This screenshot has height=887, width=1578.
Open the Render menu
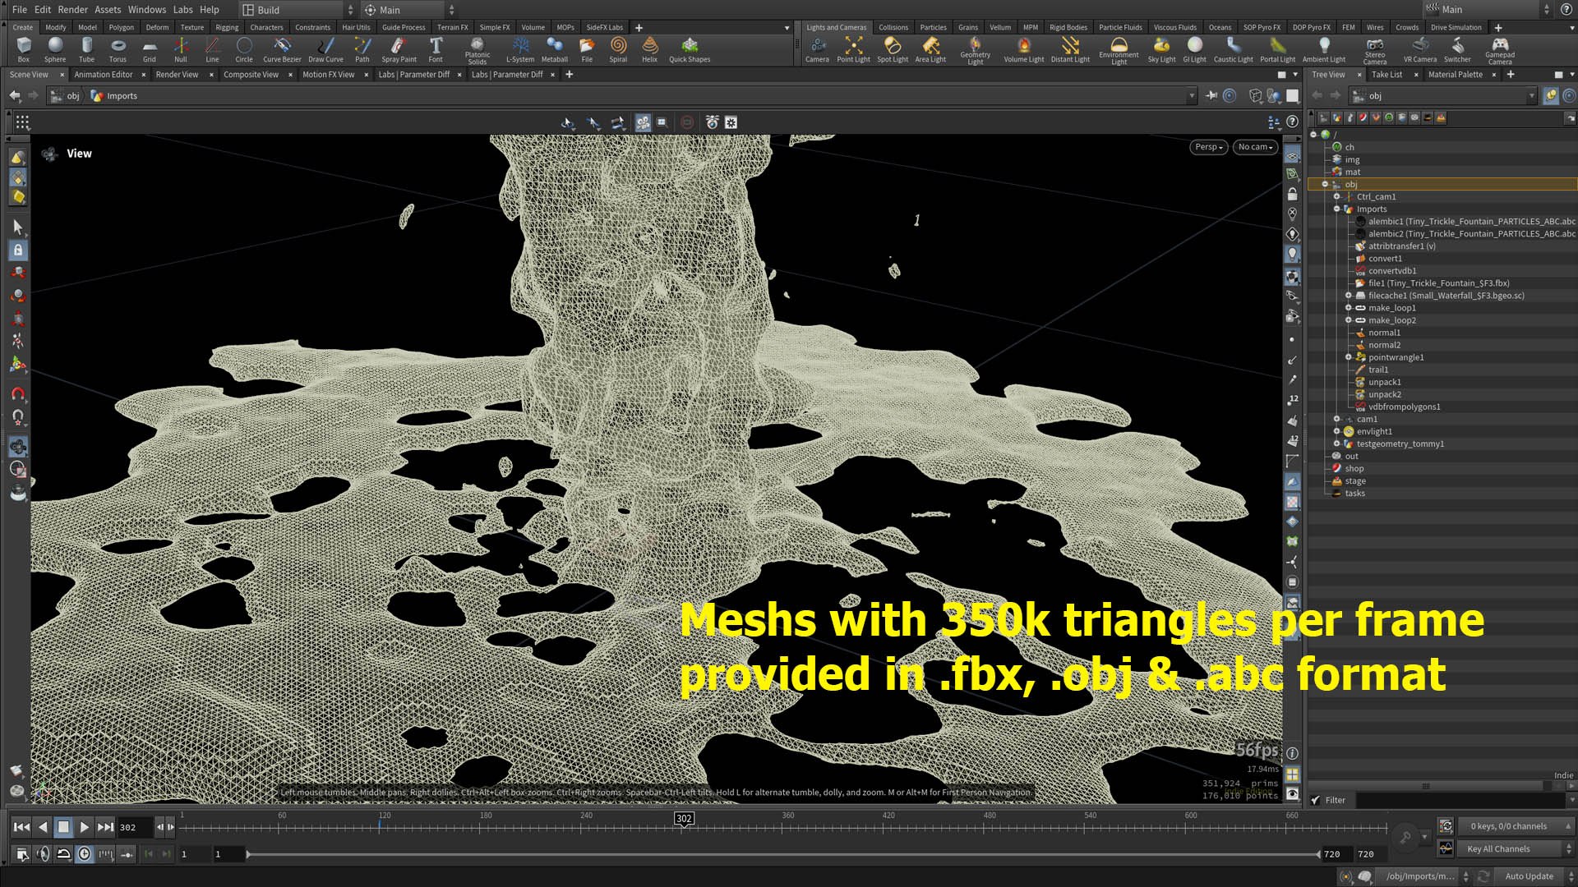point(72,10)
